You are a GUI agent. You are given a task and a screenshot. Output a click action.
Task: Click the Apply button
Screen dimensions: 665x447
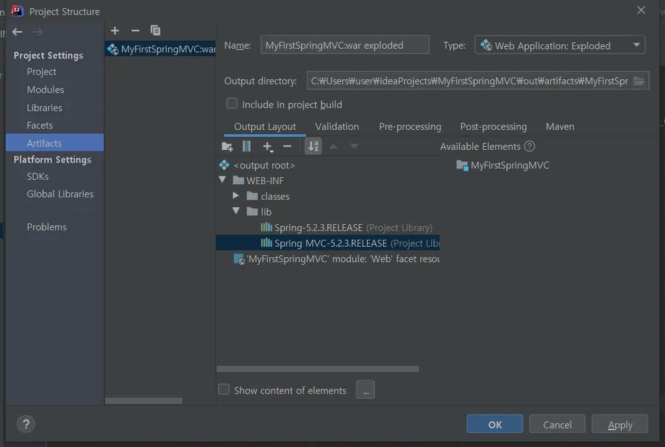click(x=619, y=425)
